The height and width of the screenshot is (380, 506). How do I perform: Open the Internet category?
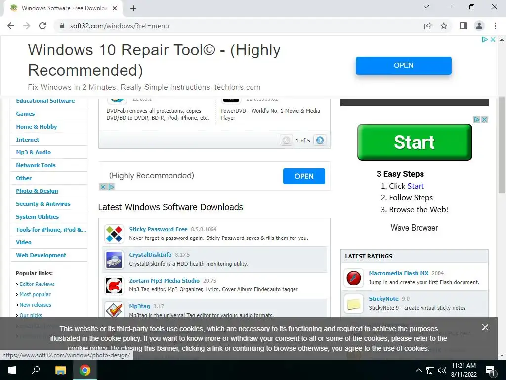coord(28,140)
